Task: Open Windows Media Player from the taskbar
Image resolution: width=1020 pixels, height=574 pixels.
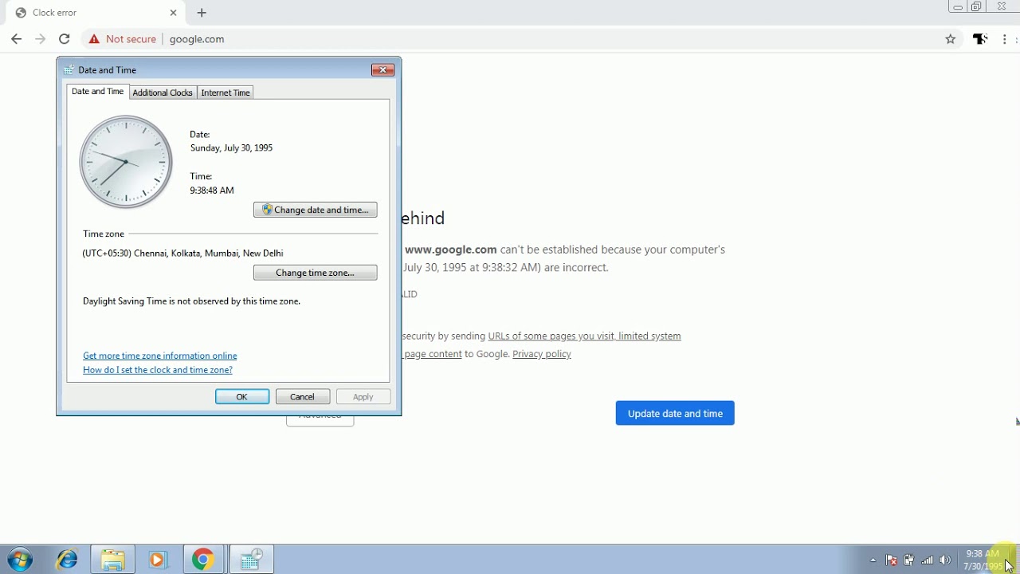Action: click(158, 560)
